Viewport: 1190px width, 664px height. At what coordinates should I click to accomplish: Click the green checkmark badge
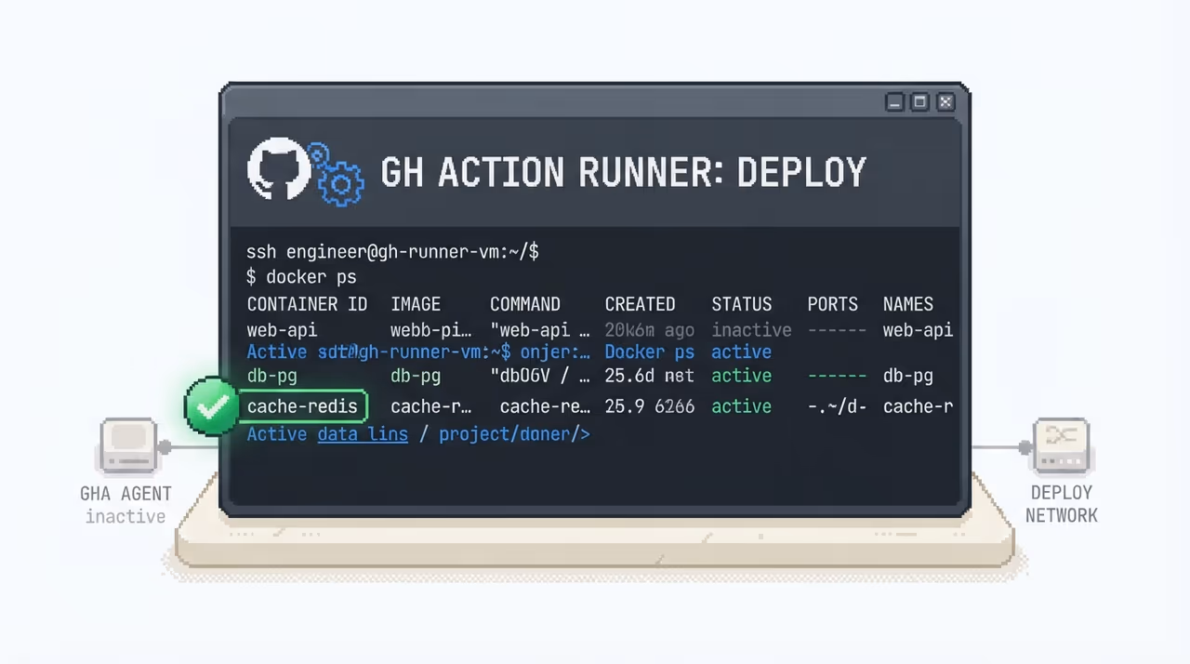point(213,405)
